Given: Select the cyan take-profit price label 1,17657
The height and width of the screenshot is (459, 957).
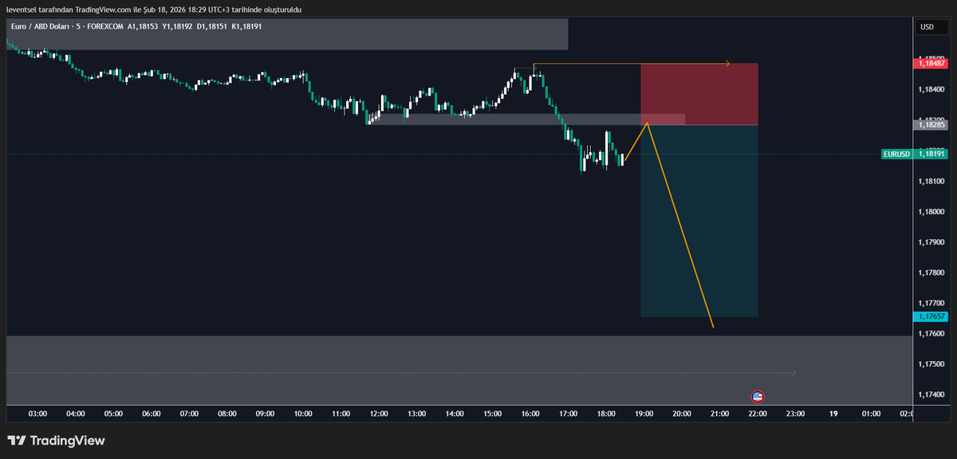Looking at the screenshot, I should 931,316.
